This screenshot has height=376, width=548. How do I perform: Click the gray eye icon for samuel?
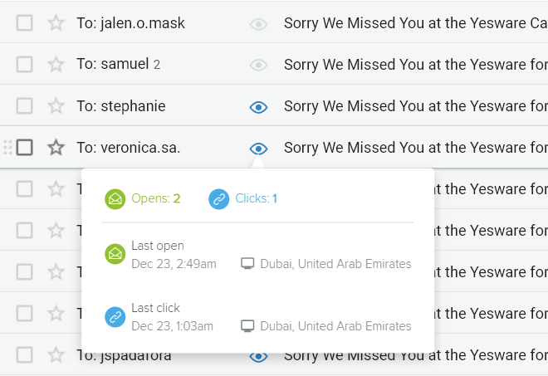[x=259, y=65]
